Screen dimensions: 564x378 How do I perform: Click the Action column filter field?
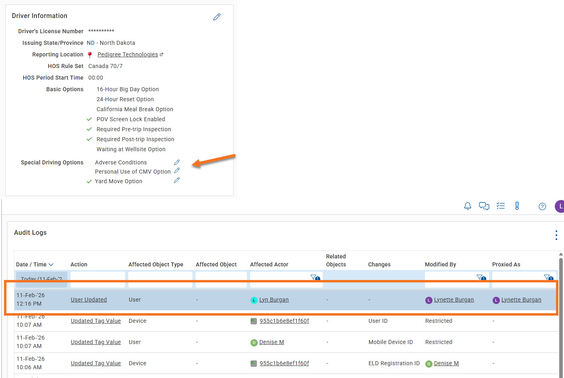(x=98, y=279)
